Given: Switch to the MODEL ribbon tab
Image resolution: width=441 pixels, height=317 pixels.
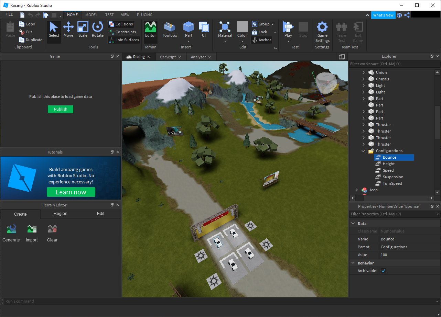Looking at the screenshot, I should point(92,15).
